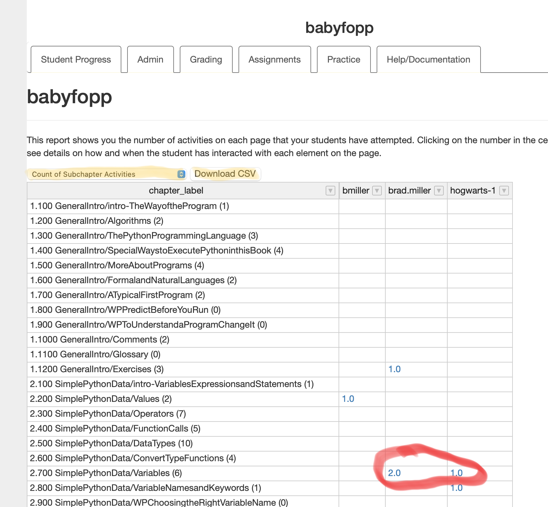Expand the Count of Subchapter Activities selector
This screenshot has width=548, height=507.
coord(107,174)
